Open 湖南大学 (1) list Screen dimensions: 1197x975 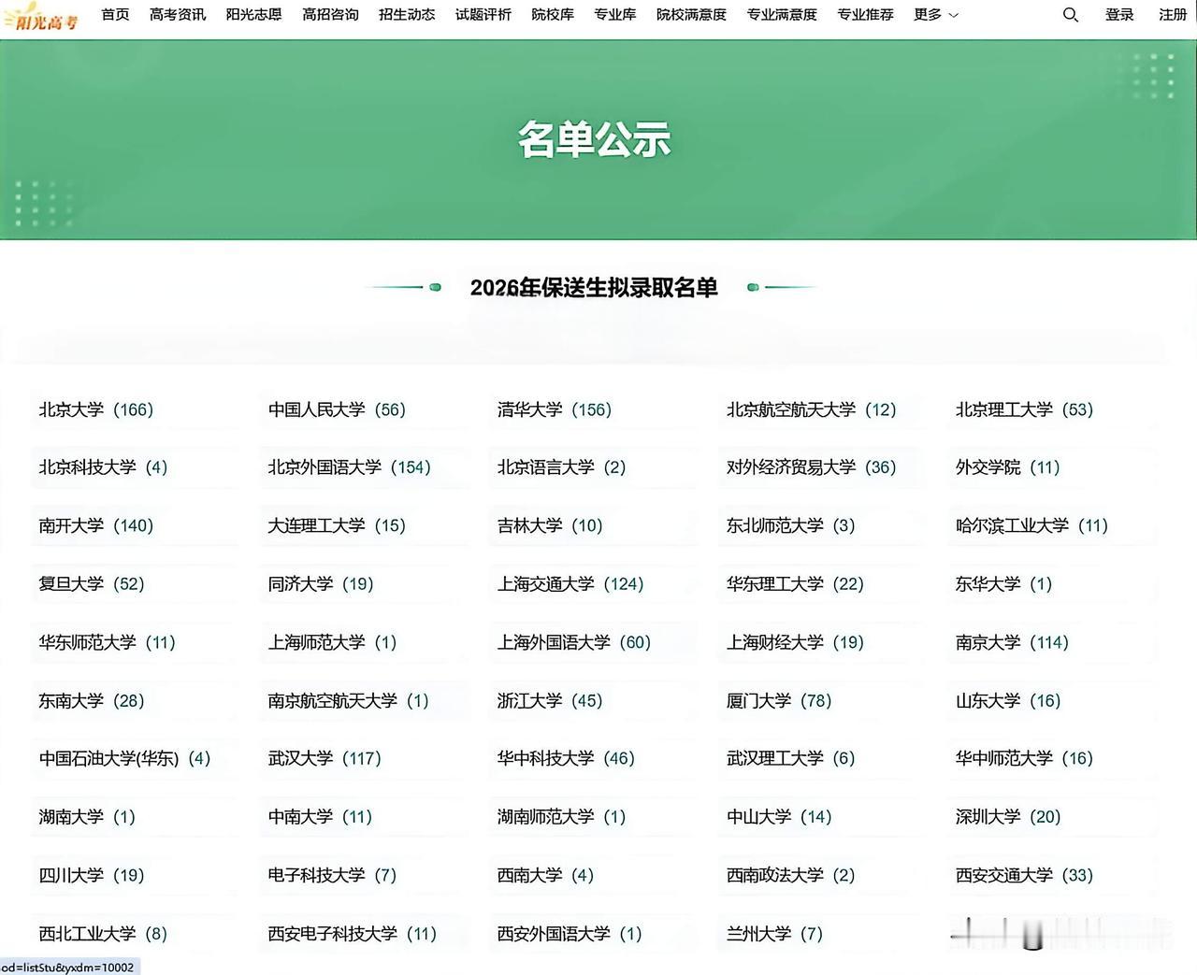(x=87, y=817)
